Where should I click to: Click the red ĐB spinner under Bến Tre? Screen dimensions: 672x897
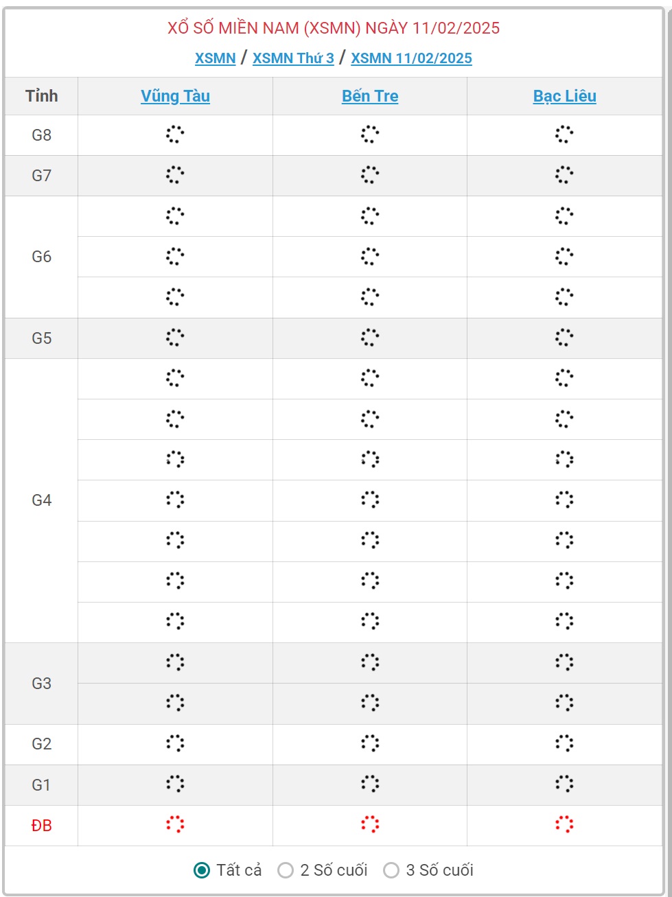(370, 825)
